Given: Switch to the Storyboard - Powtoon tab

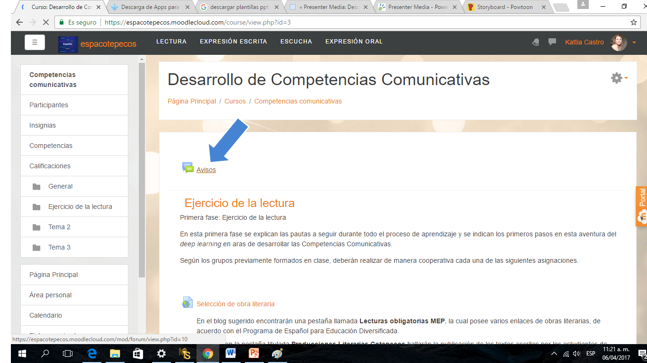Looking at the screenshot, I should (505, 7).
